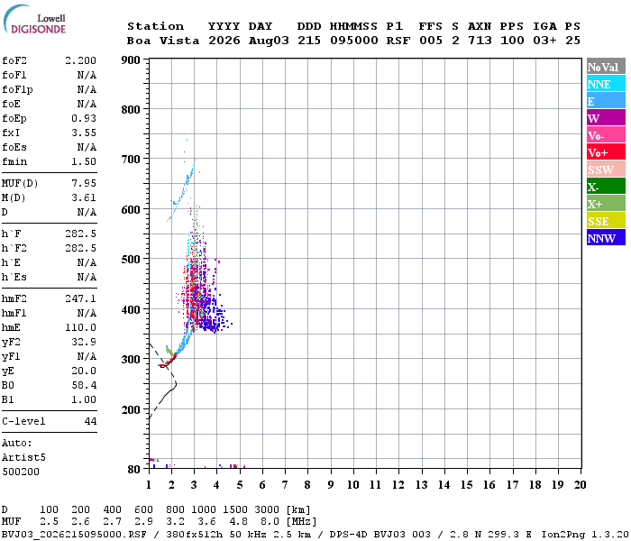Click the C-level value 44
The image size is (631, 541).
[x=90, y=421]
